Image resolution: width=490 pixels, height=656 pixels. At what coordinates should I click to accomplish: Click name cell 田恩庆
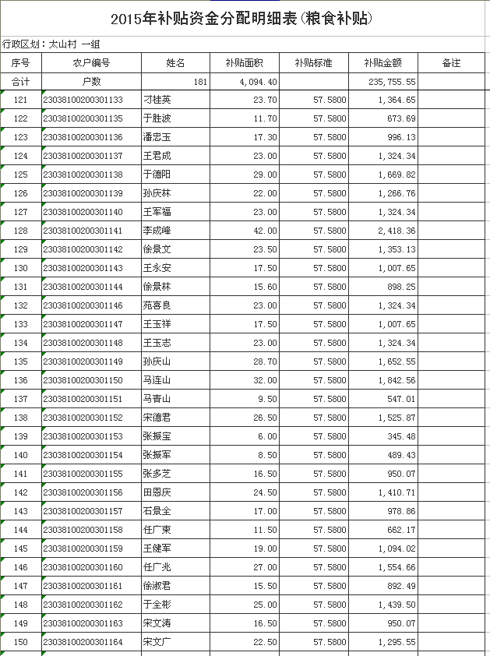pos(176,492)
